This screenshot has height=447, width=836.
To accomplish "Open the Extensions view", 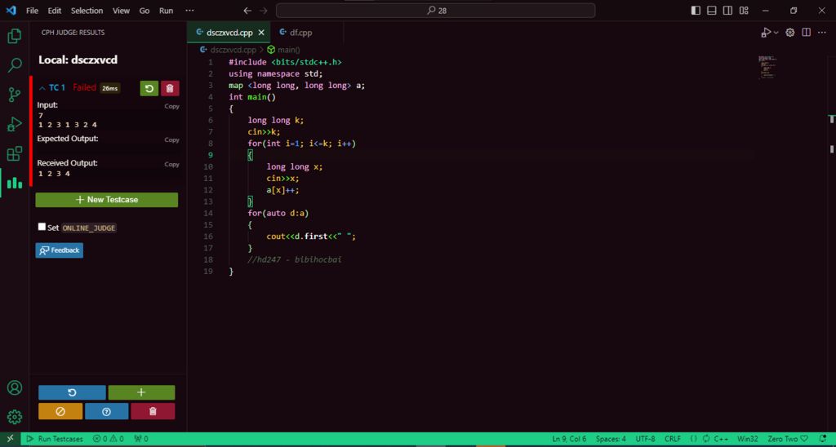I will pos(15,154).
